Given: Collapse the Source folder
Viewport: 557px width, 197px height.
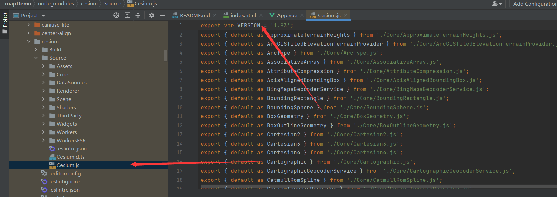Looking at the screenshot, I should pyautogui.click(x=36, y=58).
